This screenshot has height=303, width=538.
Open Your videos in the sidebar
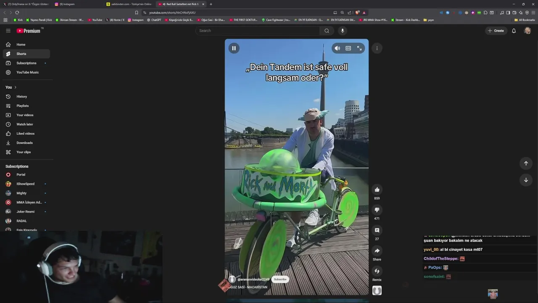point(26,115)
